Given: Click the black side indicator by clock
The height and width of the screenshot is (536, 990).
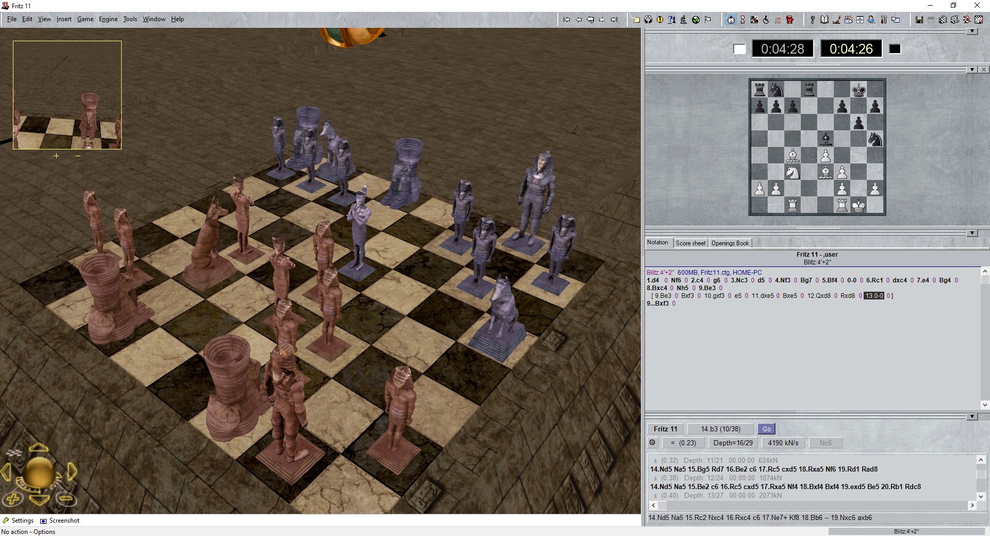Looking at the screenshot, I should 895,49.
